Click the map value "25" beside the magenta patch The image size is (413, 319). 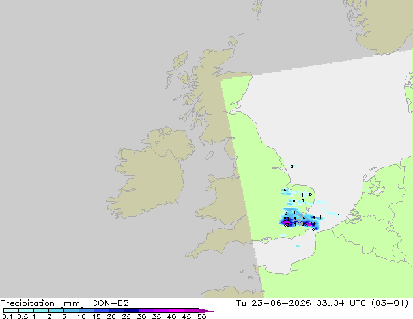point(304,224)
